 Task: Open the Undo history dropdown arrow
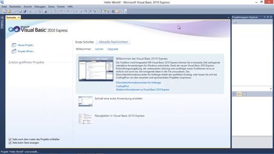pos(65,12)
